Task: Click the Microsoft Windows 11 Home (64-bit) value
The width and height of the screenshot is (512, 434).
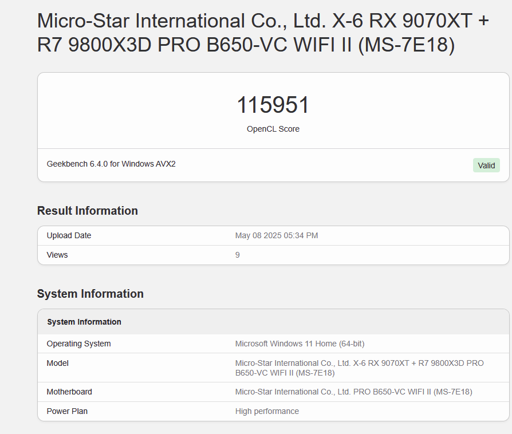Action: pos(300,344)
